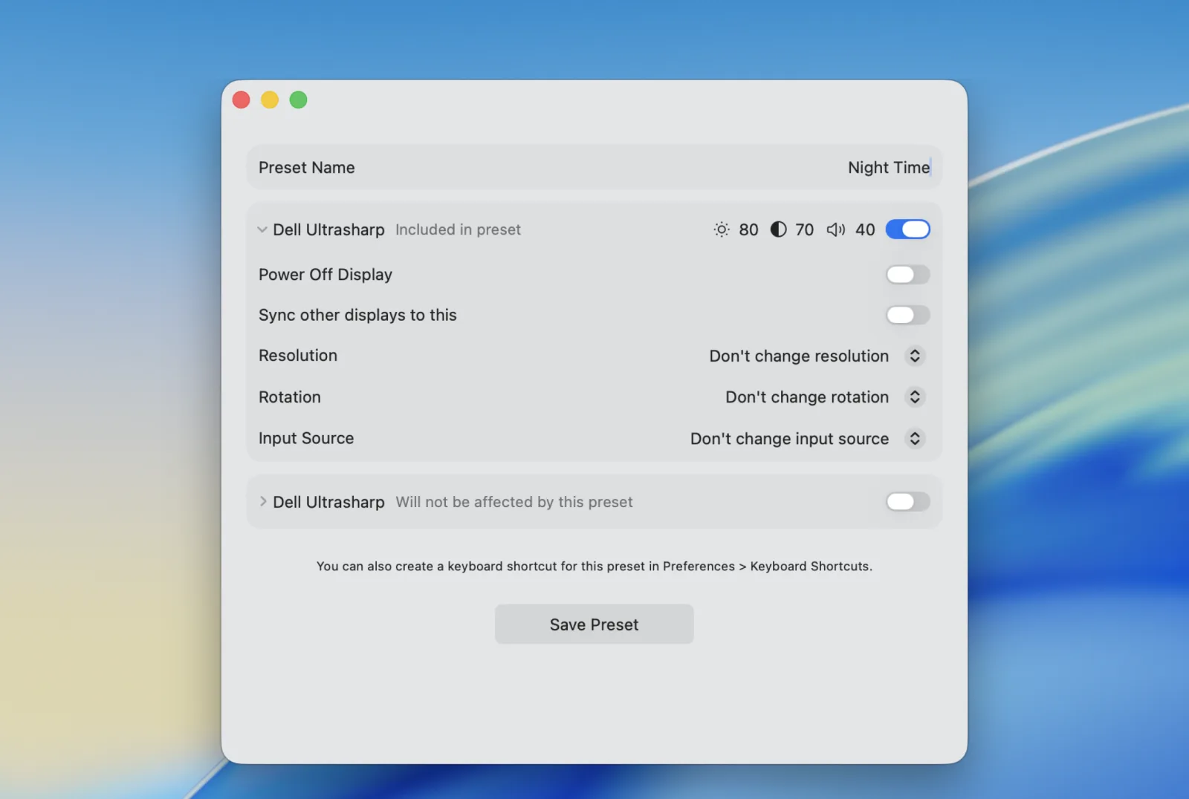Minimize the window with yellow button
This screenshot has width=1189, height=799.
270,100
